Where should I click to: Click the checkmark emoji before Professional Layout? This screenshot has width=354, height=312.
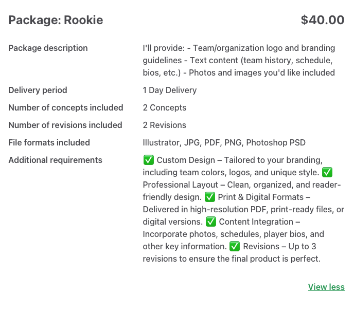(327, 172)
